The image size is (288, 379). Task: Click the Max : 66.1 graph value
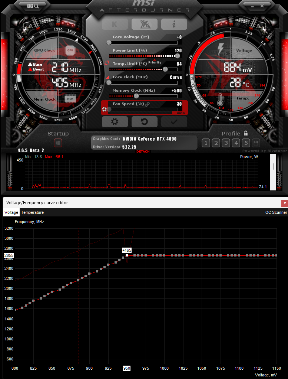pos(54,157)
